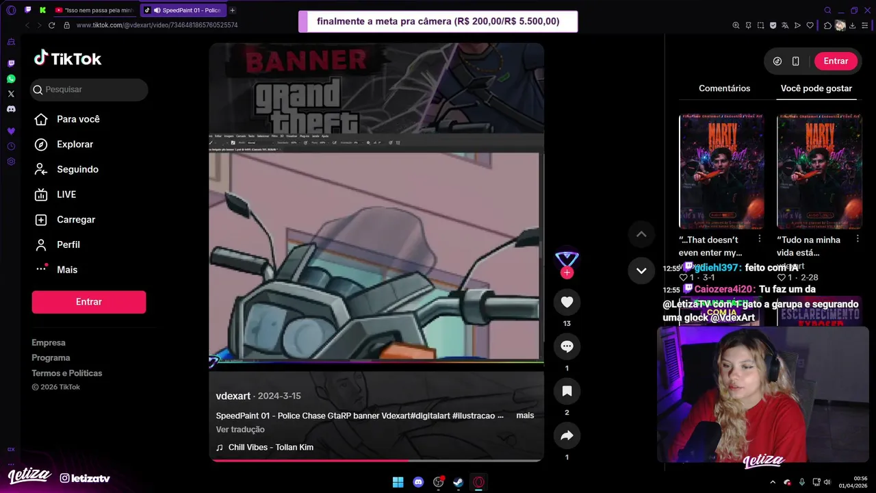The image size is (876, 493).
Task: Click the TikTok logo
Action: (x=68, y=58)
